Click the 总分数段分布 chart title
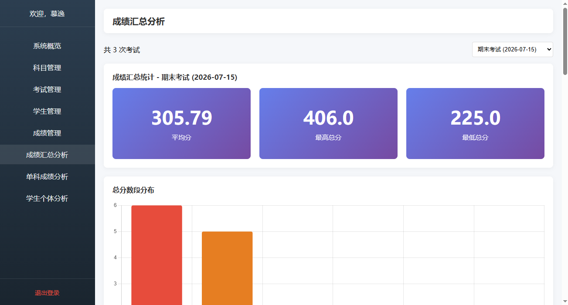Image resolution: width=568 pixels, height=305 pixels. click(133, 190)
